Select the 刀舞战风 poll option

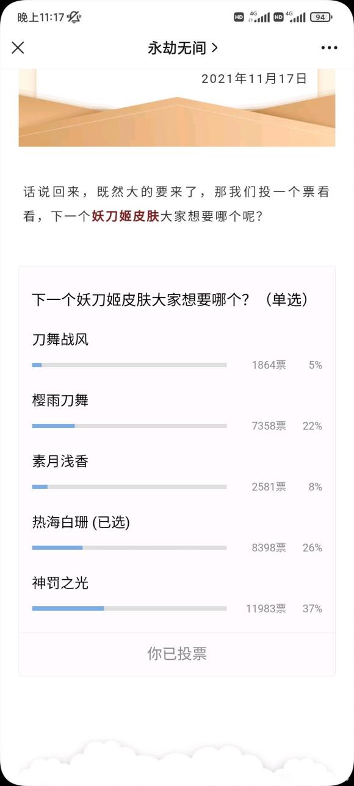pyautogui.click(x=177, y=352)
